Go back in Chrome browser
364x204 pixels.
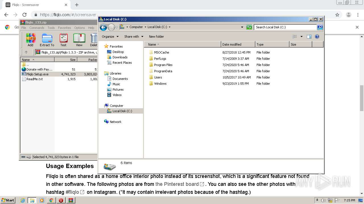click(6, 15)
